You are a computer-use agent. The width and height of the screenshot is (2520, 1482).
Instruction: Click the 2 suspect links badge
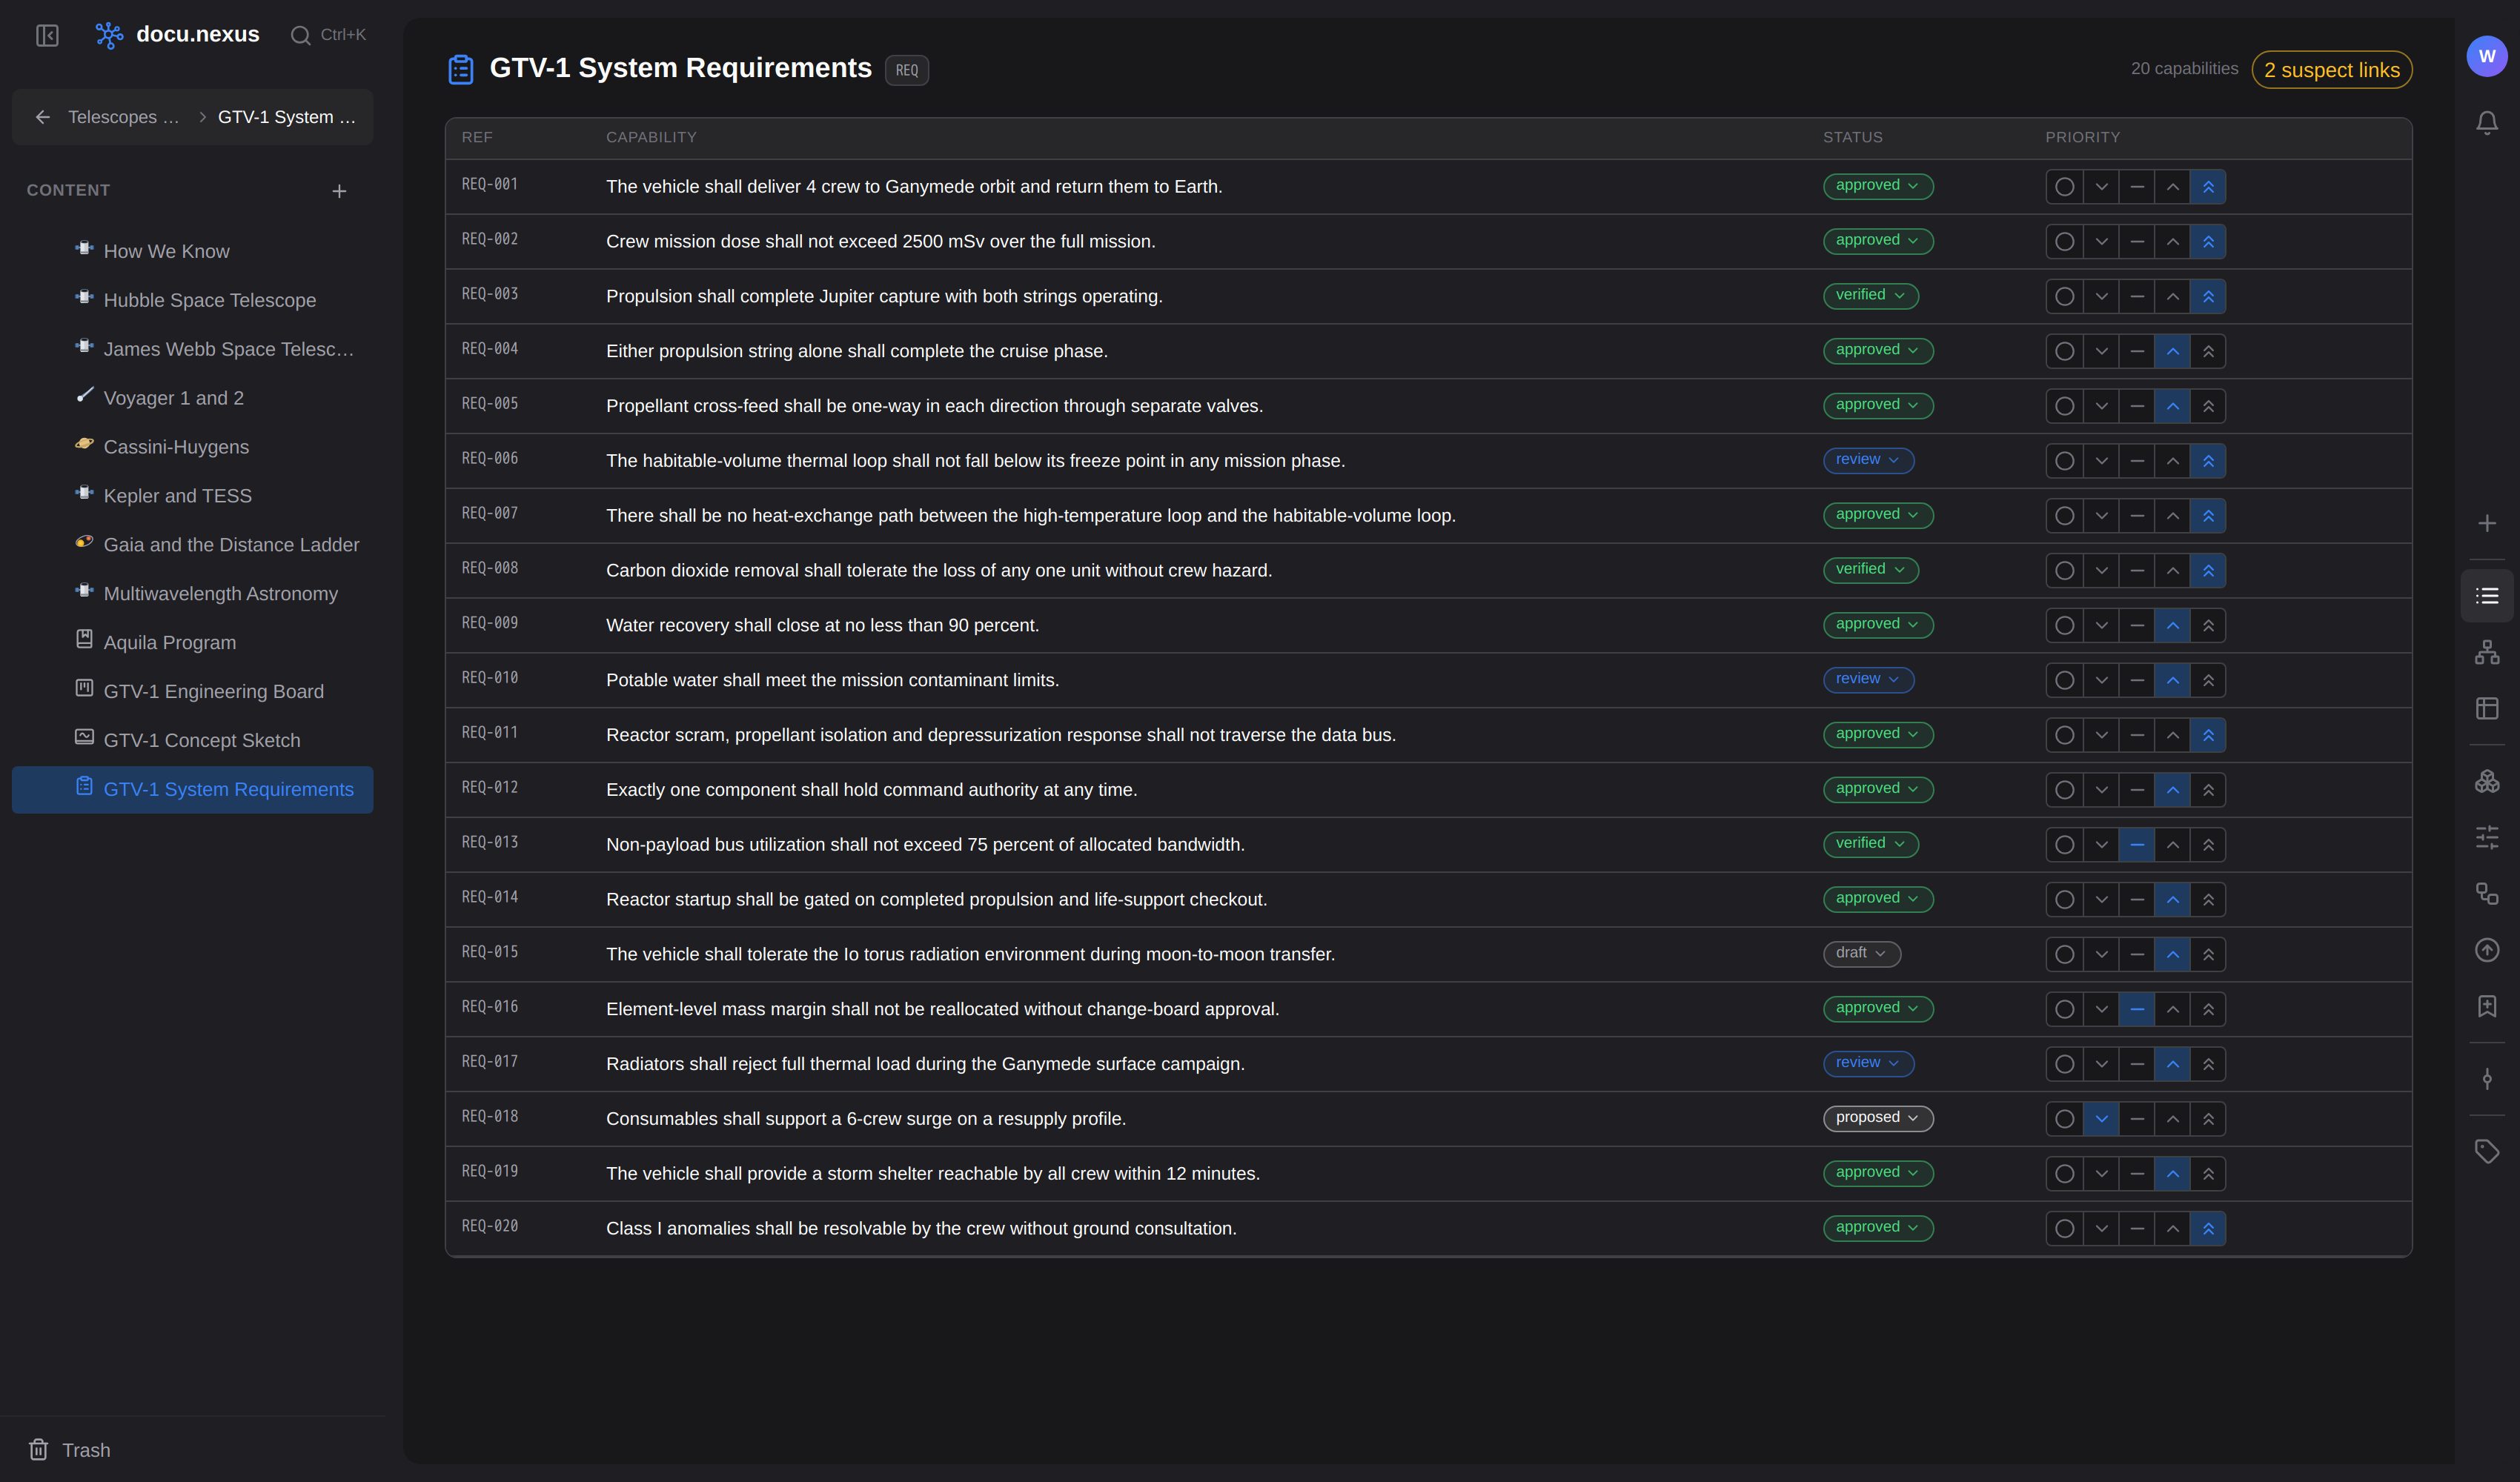click(2331, 70)
